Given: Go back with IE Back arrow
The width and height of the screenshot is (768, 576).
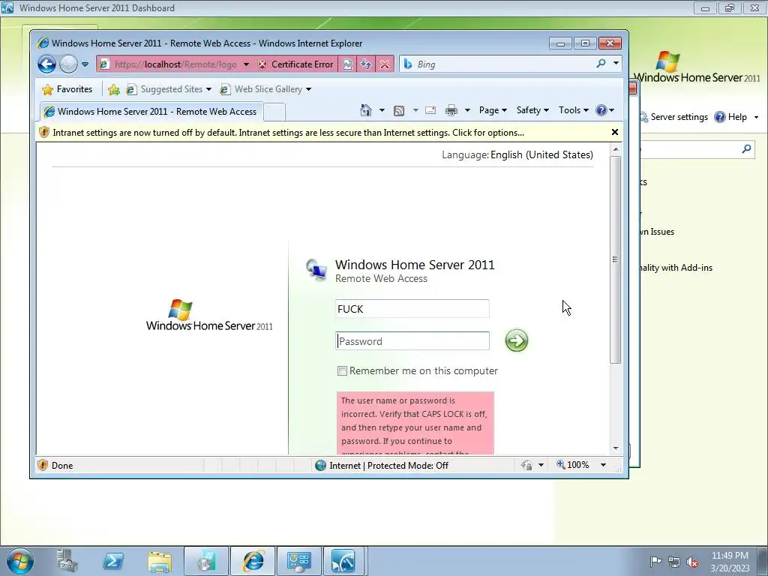Looking at the screenshot, I should click(47, 64).
